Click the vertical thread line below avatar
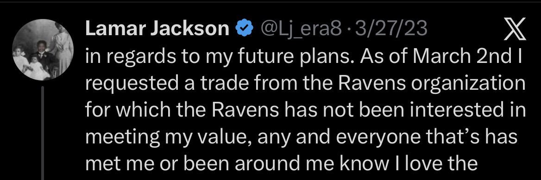 point(43,133)
